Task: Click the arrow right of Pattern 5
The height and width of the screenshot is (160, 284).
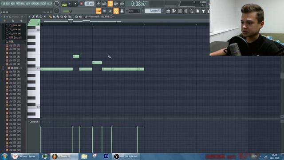Action: pos(163,11)
